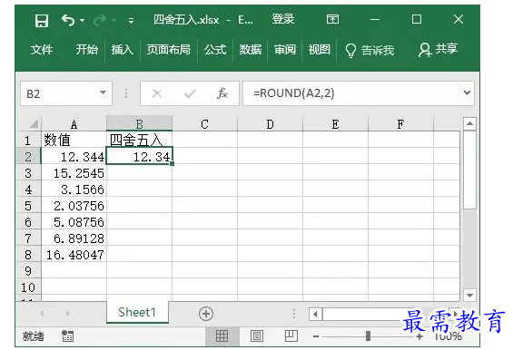Click the Undo arrow icon
Screen dimensions: 513x350
click(x=68, y=20)
